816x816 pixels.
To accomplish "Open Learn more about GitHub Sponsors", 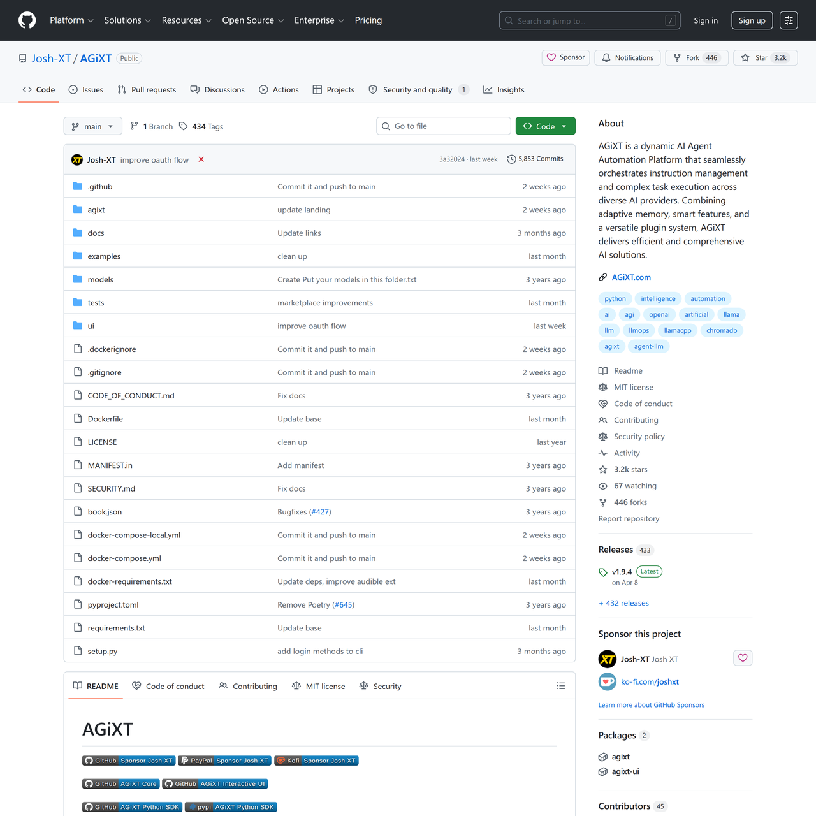I will (x=651, y=705).
